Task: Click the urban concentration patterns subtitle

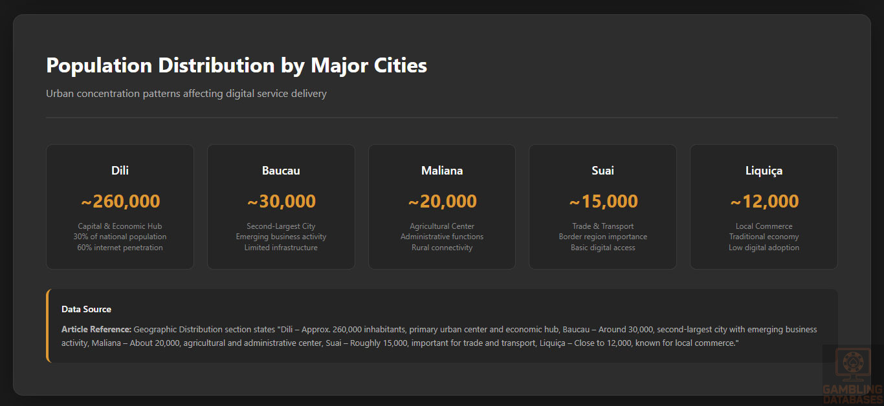Action: (x=186, y=94)
